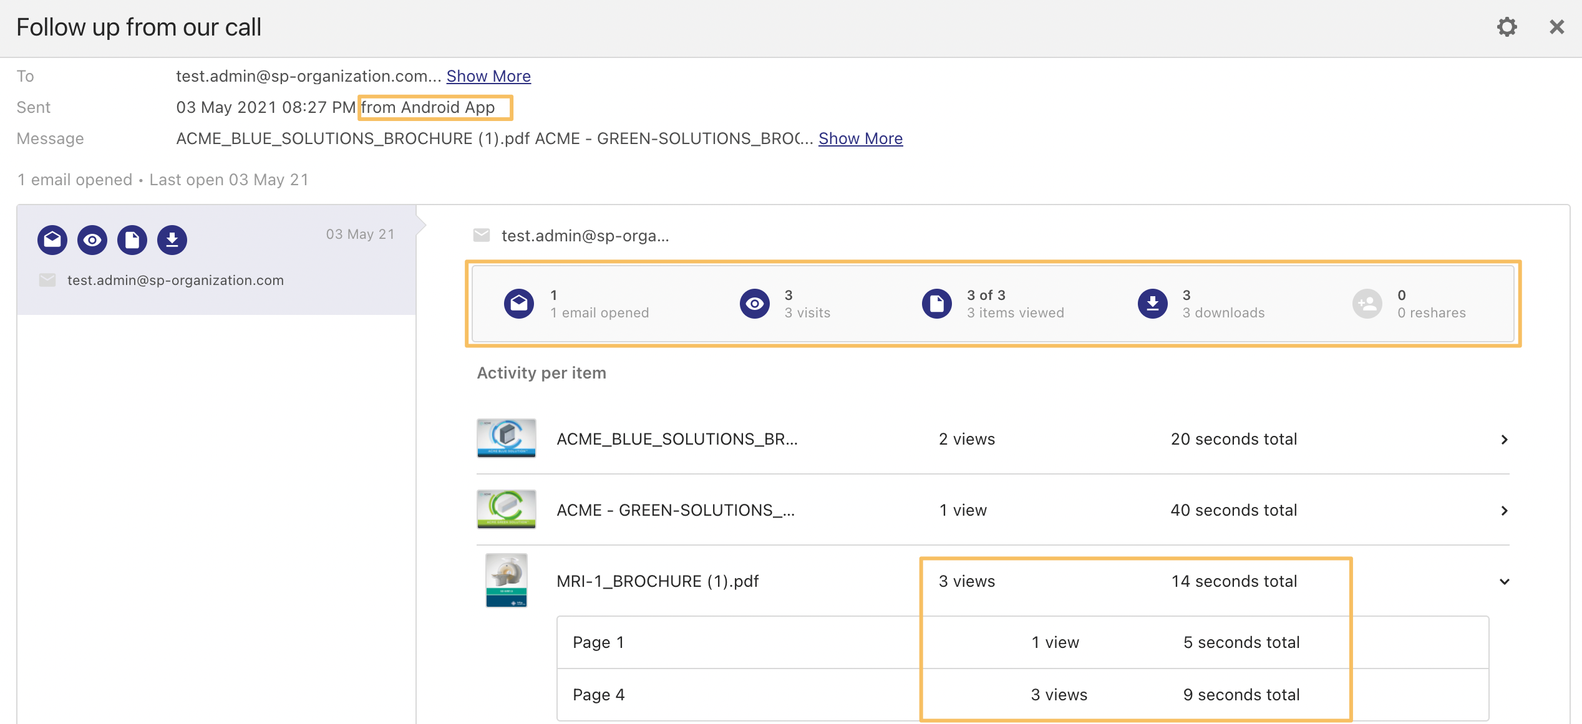Click the document page icon in recipient card
This screenshot has height=724, width=1582.
pyautogui.click(x=132, y=239)
